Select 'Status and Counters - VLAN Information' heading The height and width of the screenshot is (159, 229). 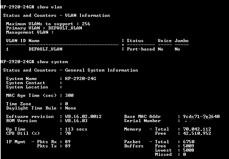tap(57, 15)
